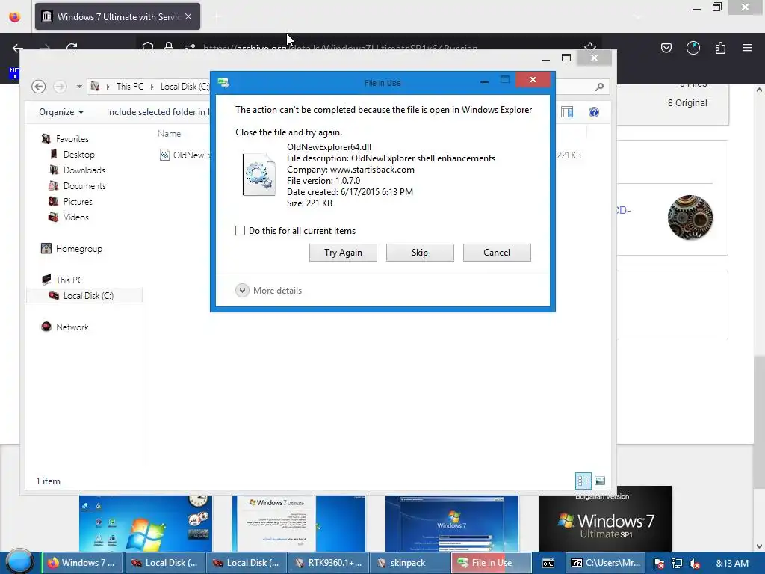
Task: Select Network in navigation pane
Action: 72,327
